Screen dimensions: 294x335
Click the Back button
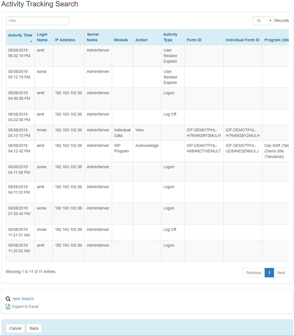pyautogui.click(x=34, y=328)
